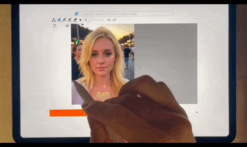Set brush size to the slider's maximum end
The image size is (247, 147).
(103, 20)
